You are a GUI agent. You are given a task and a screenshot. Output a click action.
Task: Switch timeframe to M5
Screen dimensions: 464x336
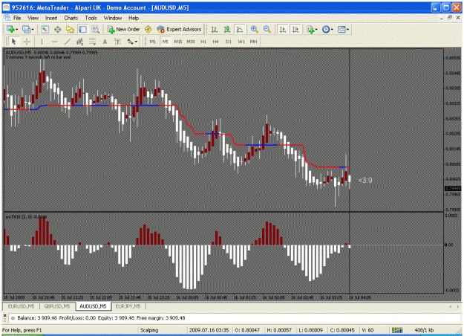pos(166,42)
